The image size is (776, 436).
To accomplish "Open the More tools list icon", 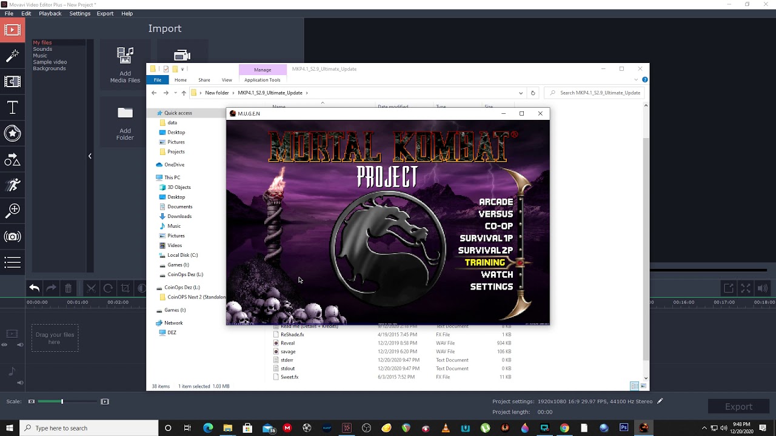I will pos(13,262).
